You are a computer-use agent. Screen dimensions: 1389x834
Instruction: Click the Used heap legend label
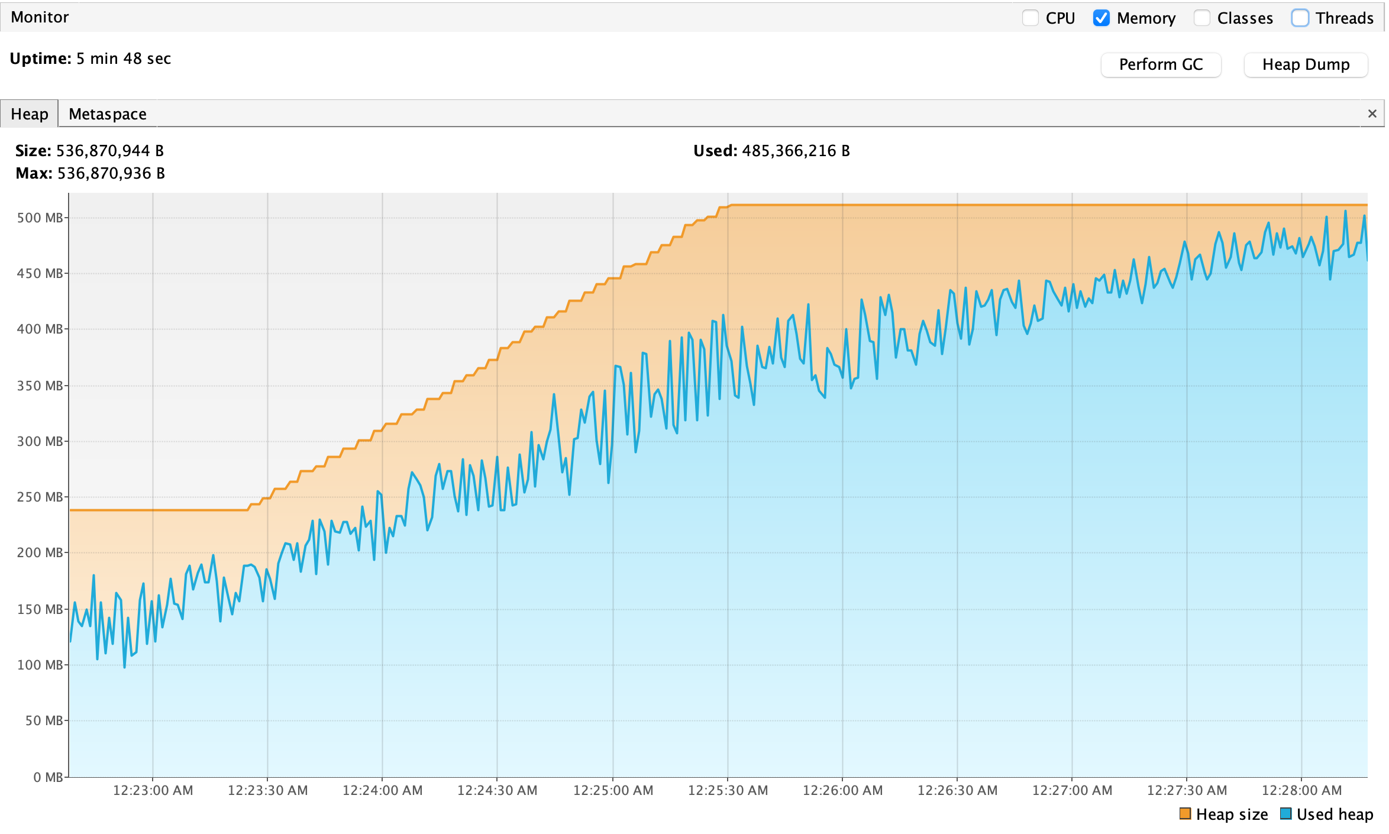coord(1335,814)
